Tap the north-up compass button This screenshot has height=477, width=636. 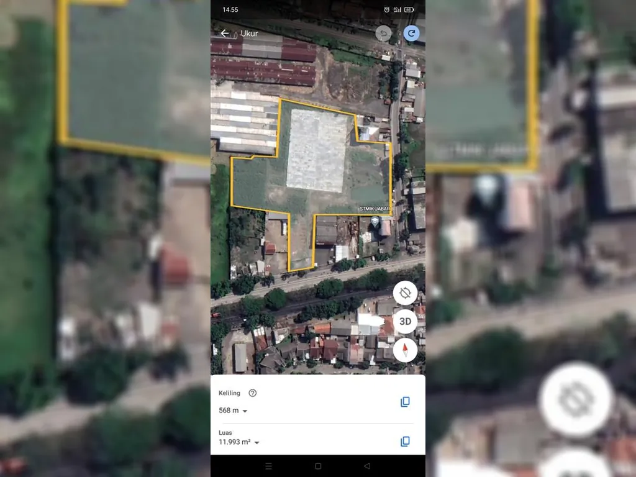(x=405, y=350)
